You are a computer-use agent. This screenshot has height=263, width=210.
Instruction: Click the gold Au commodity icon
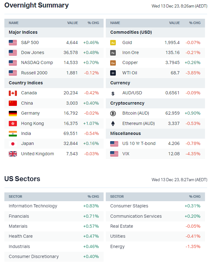[x=113, y=43]
